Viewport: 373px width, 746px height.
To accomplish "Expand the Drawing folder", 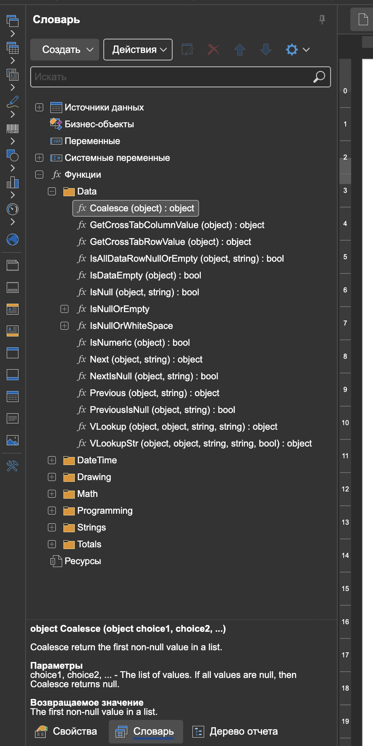I will click(52, 477).
